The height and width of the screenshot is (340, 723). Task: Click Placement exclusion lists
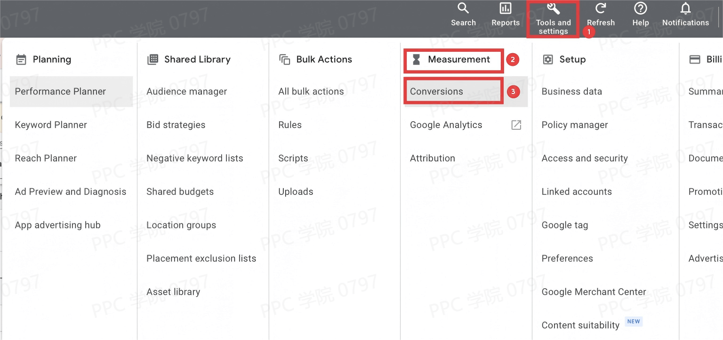(201, 259)
